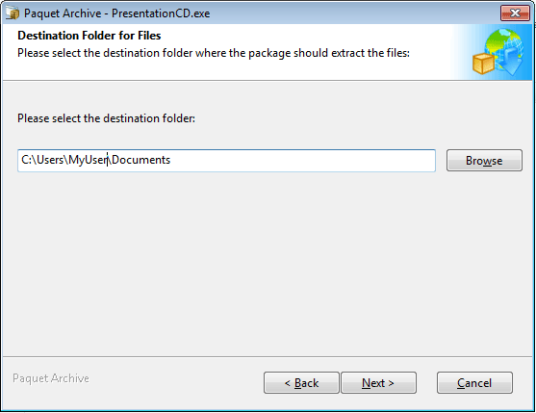Click the 'Users' segment of the path
This screenshot has width=536, height=413.
click(x=50, y=160)
